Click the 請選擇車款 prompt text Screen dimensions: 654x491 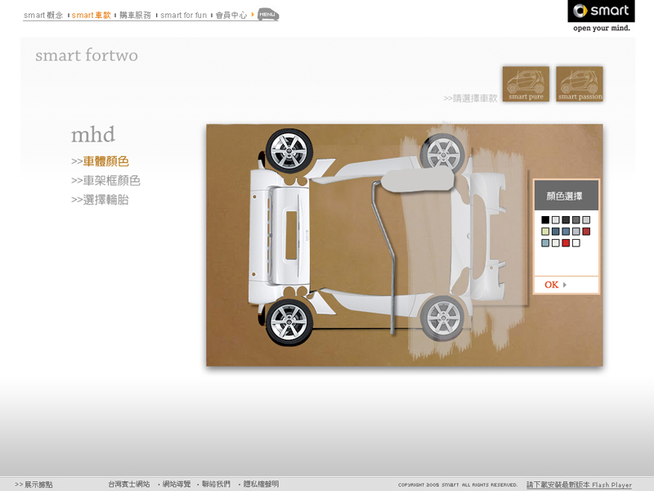471,98
